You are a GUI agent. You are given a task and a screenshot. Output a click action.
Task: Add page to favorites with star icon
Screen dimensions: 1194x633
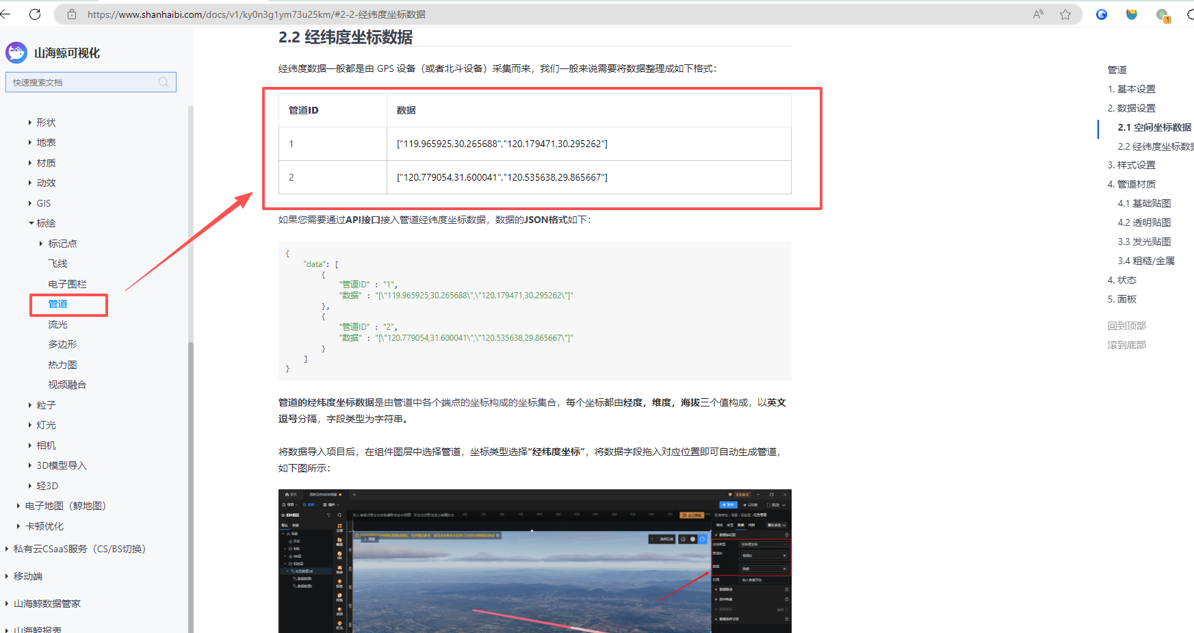pos(1065,14)
